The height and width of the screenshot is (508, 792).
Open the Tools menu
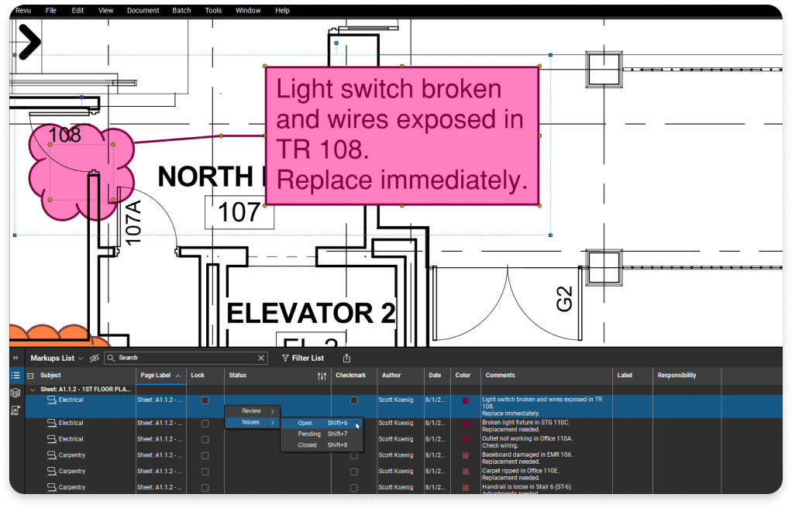(x=213, y=11)
